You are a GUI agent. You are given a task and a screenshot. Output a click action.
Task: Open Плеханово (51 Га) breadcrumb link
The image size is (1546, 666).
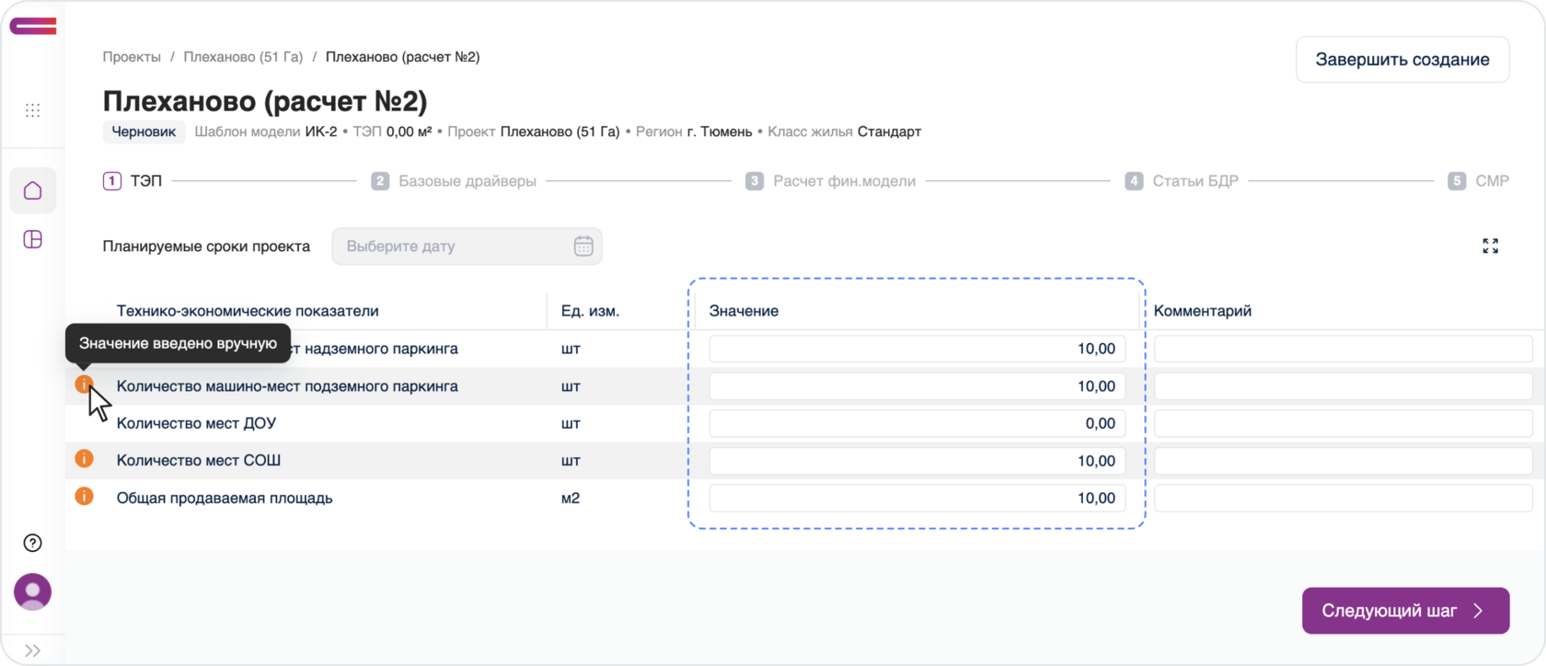pos(243,57)
